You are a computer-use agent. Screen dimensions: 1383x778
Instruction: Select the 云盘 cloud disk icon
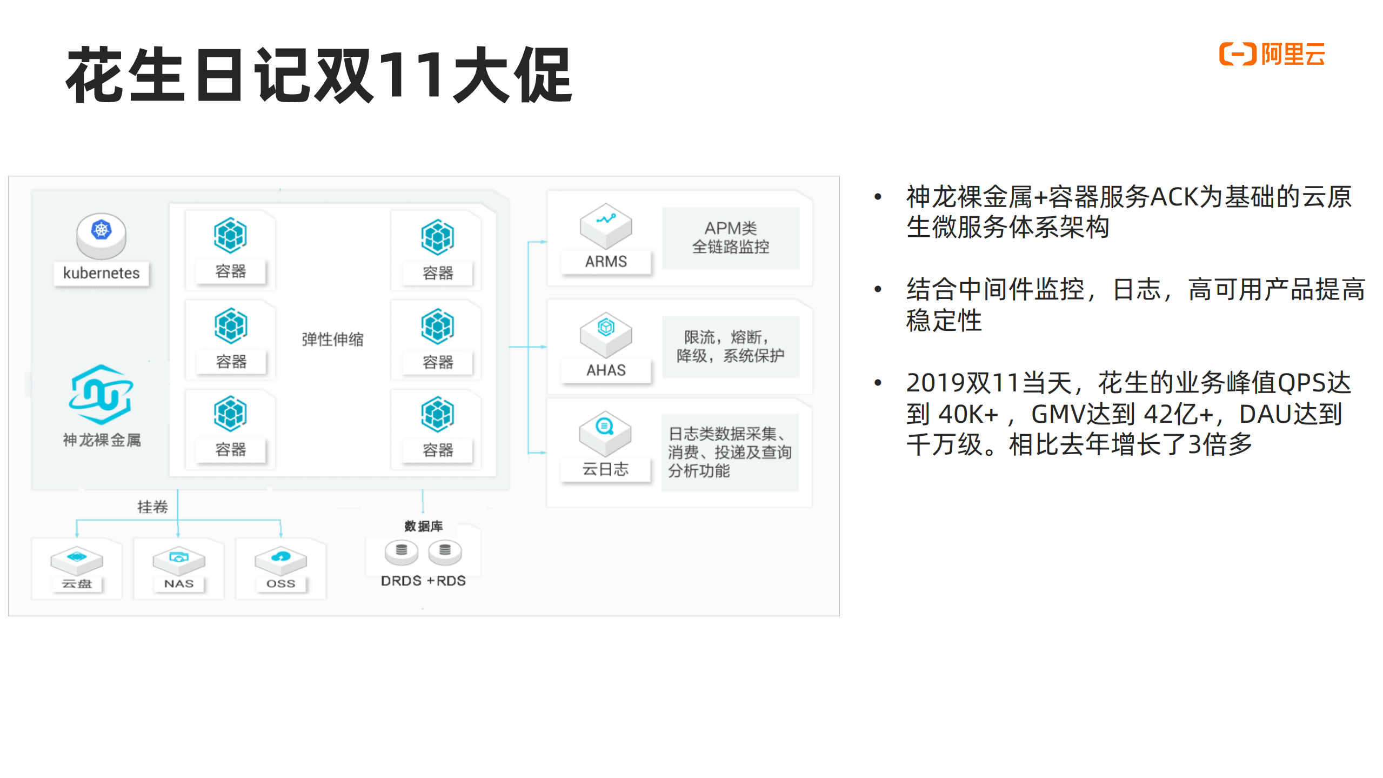[76, 562]
